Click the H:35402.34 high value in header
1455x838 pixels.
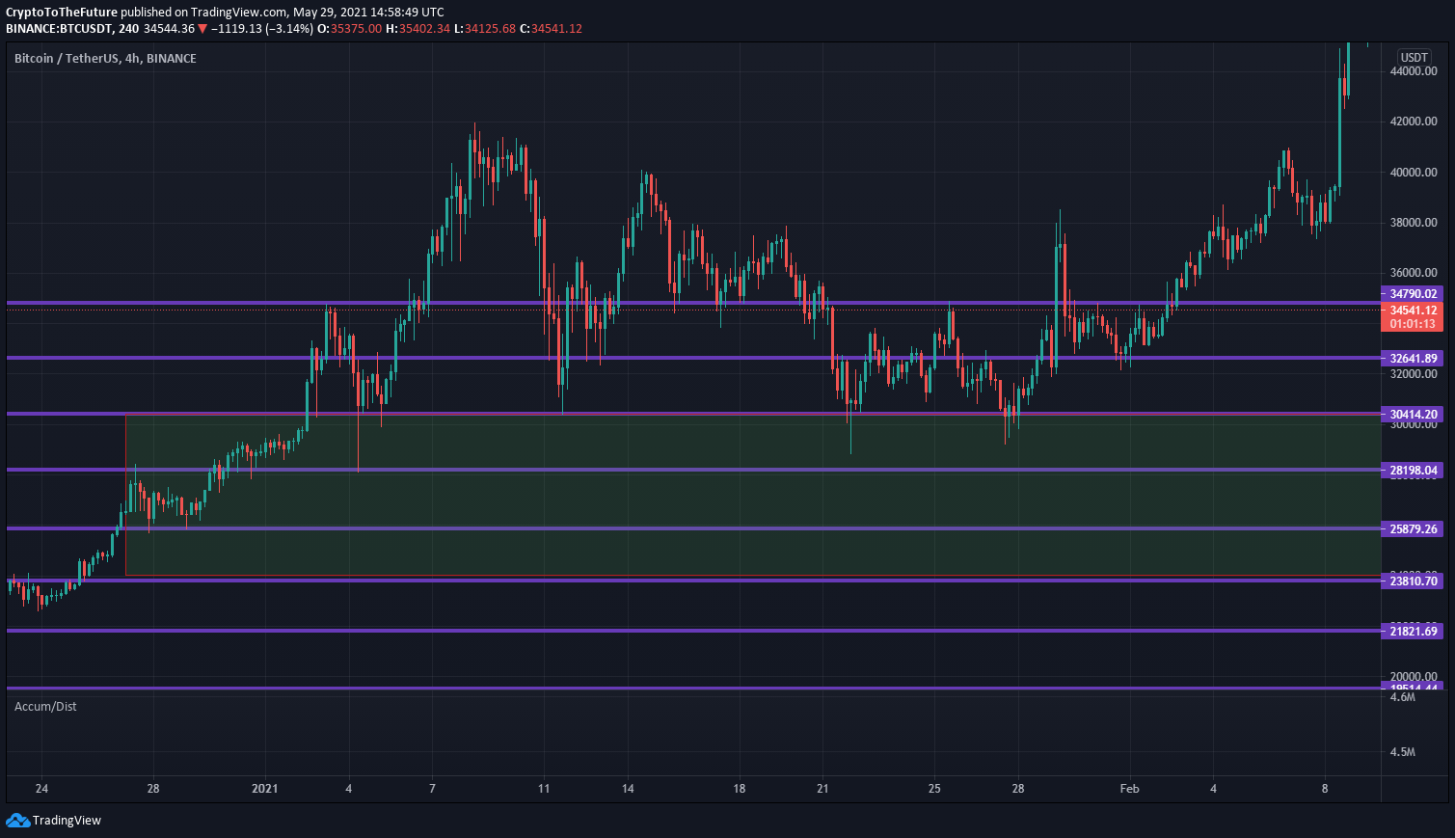[x=418, y=29]
